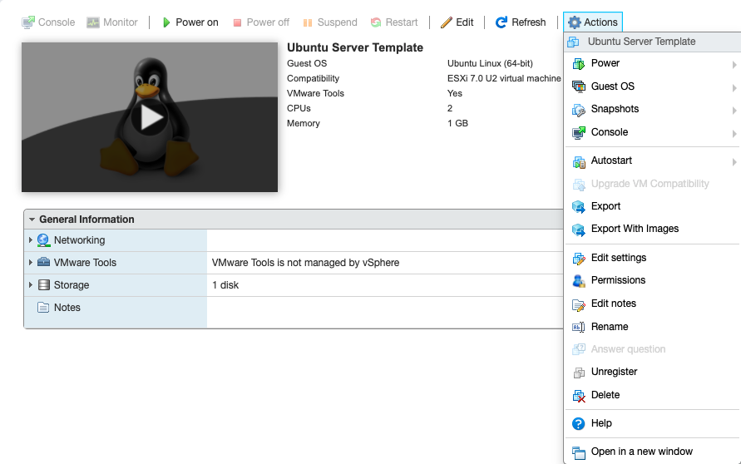Click the Autostart menu icon
This screenshot has height=464, width=741.
(x=579, y=161)
